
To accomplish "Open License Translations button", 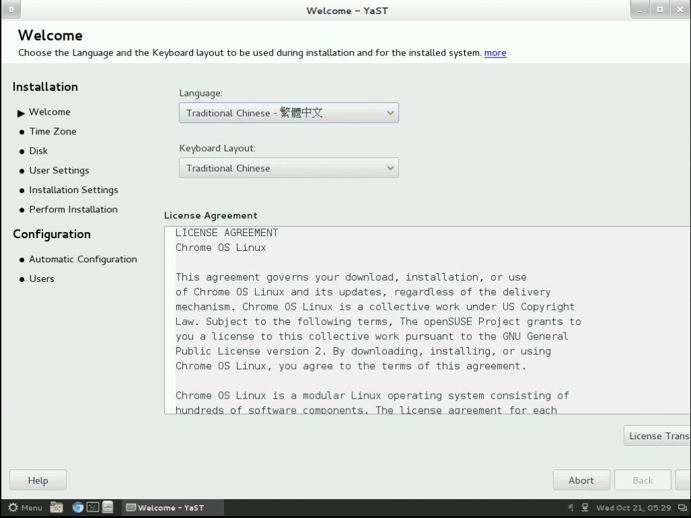I will tap(657, 436).
